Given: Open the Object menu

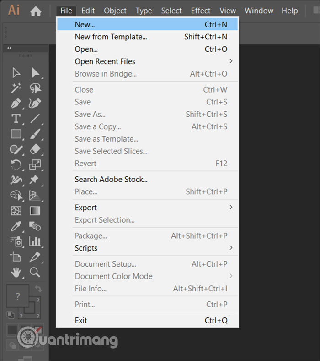Looking at the screenshot, I should [x=115, y=11].
